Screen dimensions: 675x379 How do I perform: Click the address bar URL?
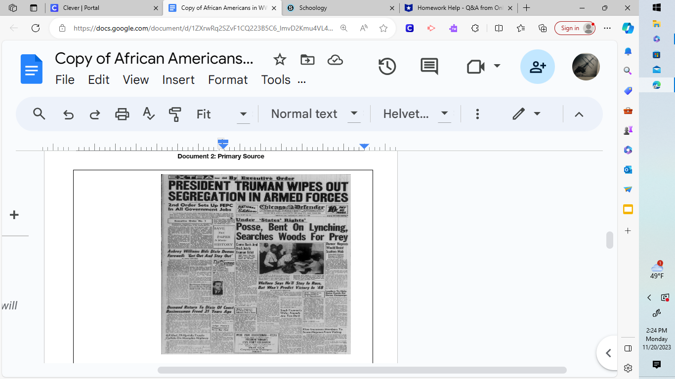pyautogui.click(x=203, y=28)
